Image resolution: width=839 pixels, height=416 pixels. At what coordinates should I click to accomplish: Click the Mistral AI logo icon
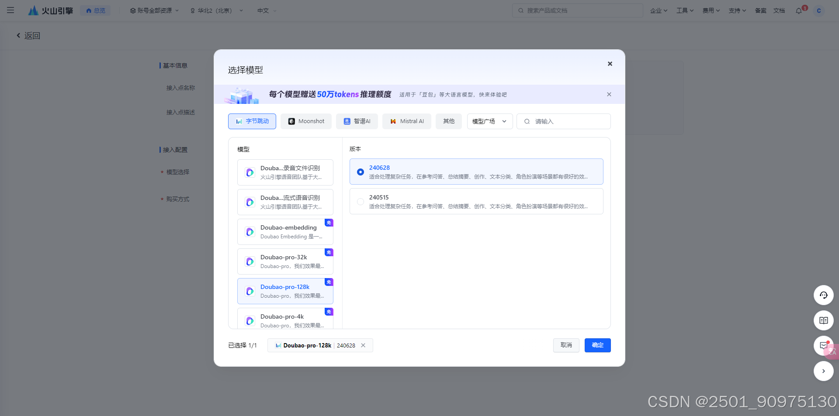click(393, 121)
